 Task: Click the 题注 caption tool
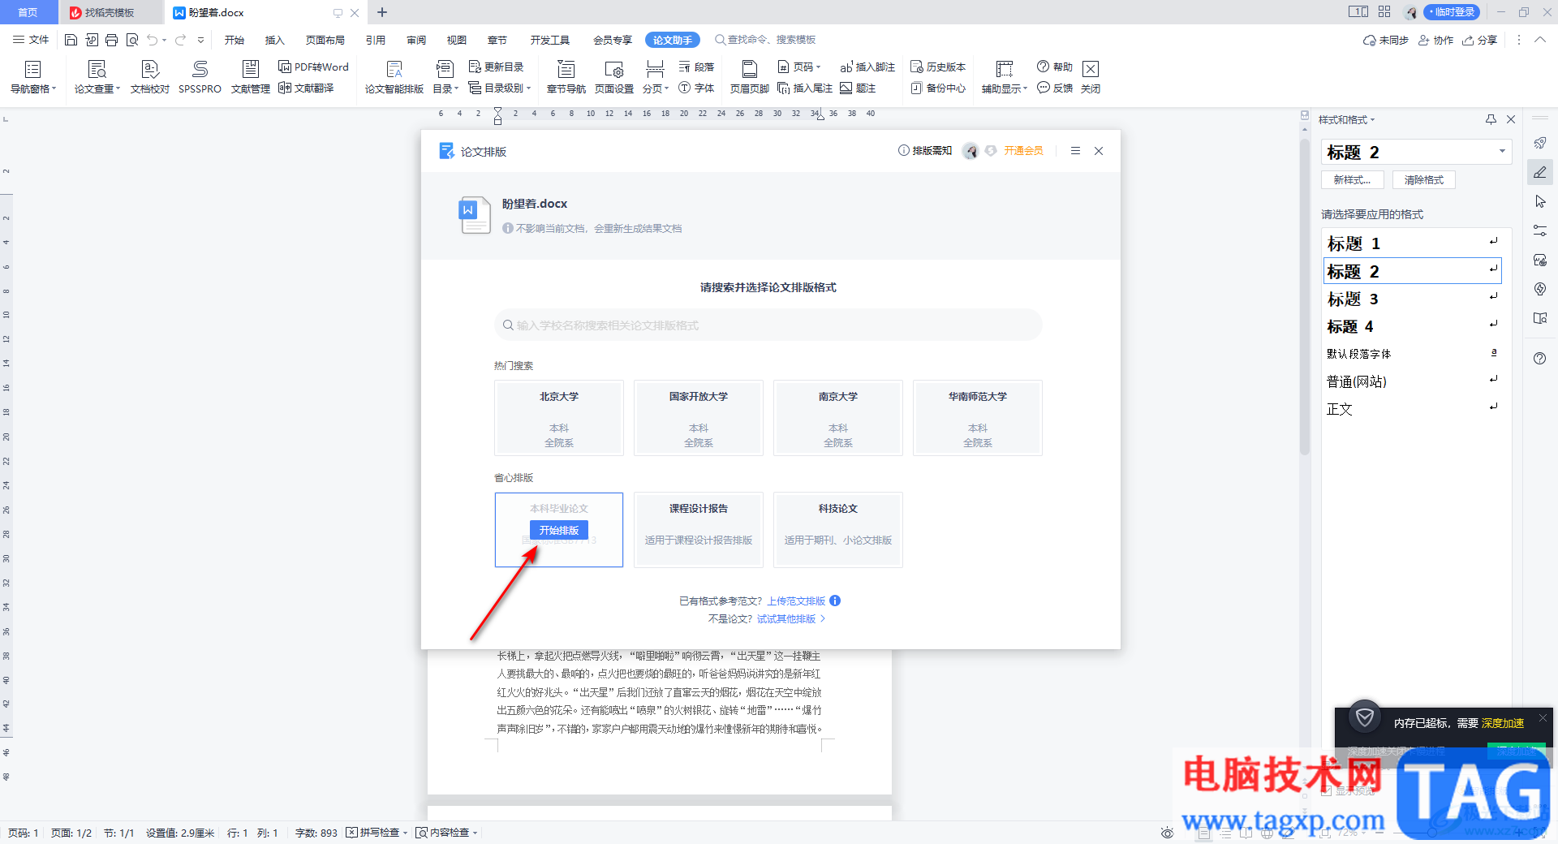[x=858, y=88]
